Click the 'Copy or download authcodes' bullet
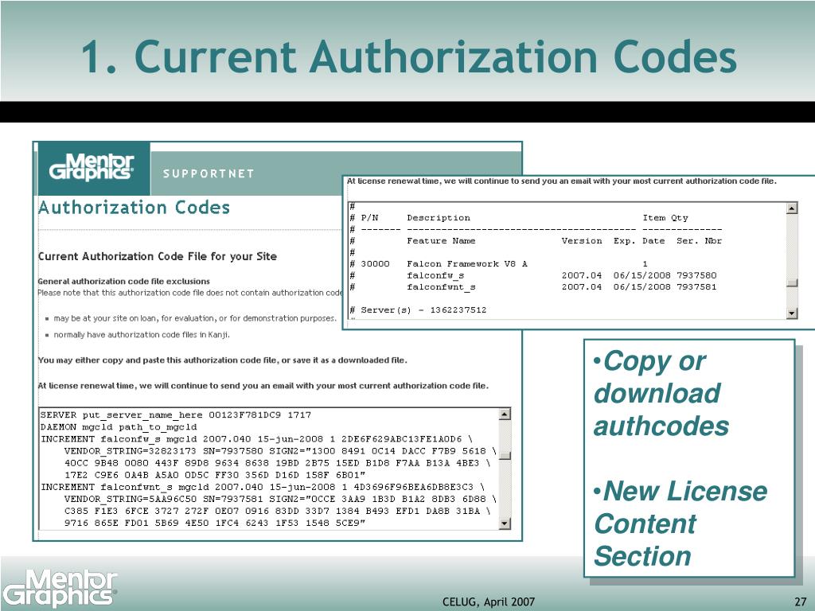This screenshot has height=611, width=815. pos(661,393)
